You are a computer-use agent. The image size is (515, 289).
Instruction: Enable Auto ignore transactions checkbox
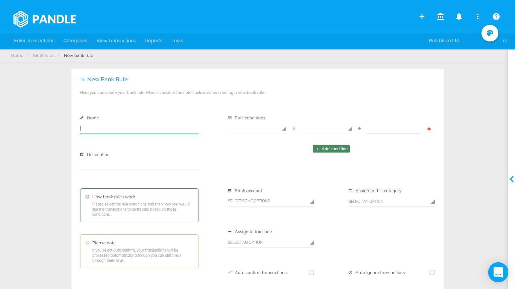click(432, 272)
